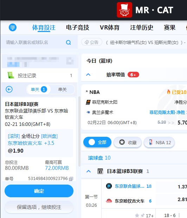Select the 单关 bet slip tab

(x=39, y=89)
